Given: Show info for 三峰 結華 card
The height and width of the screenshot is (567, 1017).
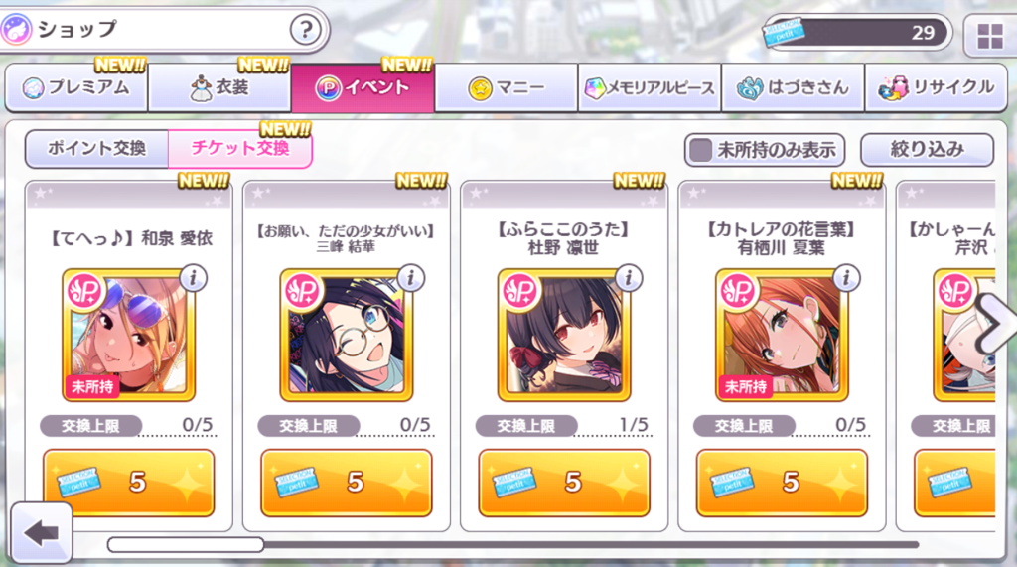Looking at the screenshot, I should coord(410,278).
